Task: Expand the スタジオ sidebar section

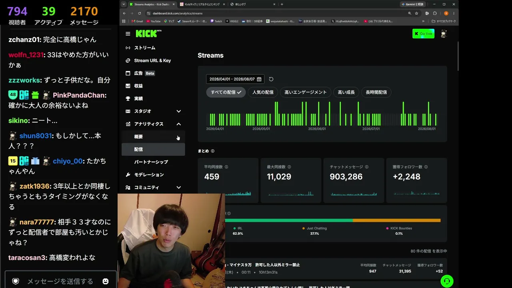Action: click(x=179, y=111)
